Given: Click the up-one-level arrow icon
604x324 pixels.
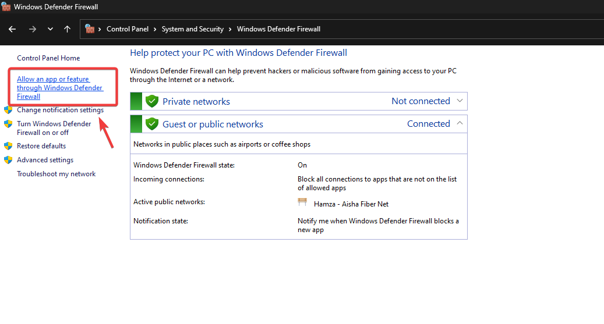Looking at the screenshot, I should pyautogui.click(x=68, y=29).
